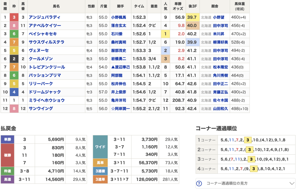Viewport: 297px width, 189px height.
Task: Open horse リリーパーク page
Action: [41, 84]
